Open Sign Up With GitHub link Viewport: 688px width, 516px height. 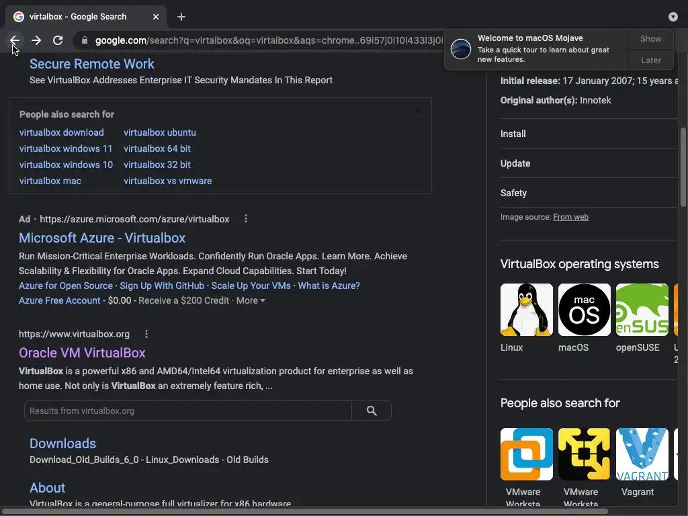[162, 286]
